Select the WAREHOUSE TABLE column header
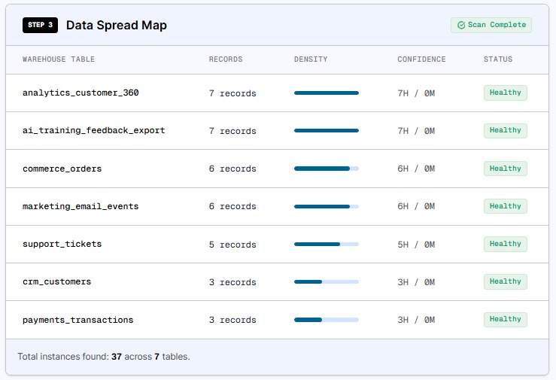 pyautogui.click(x=59, y=59)
